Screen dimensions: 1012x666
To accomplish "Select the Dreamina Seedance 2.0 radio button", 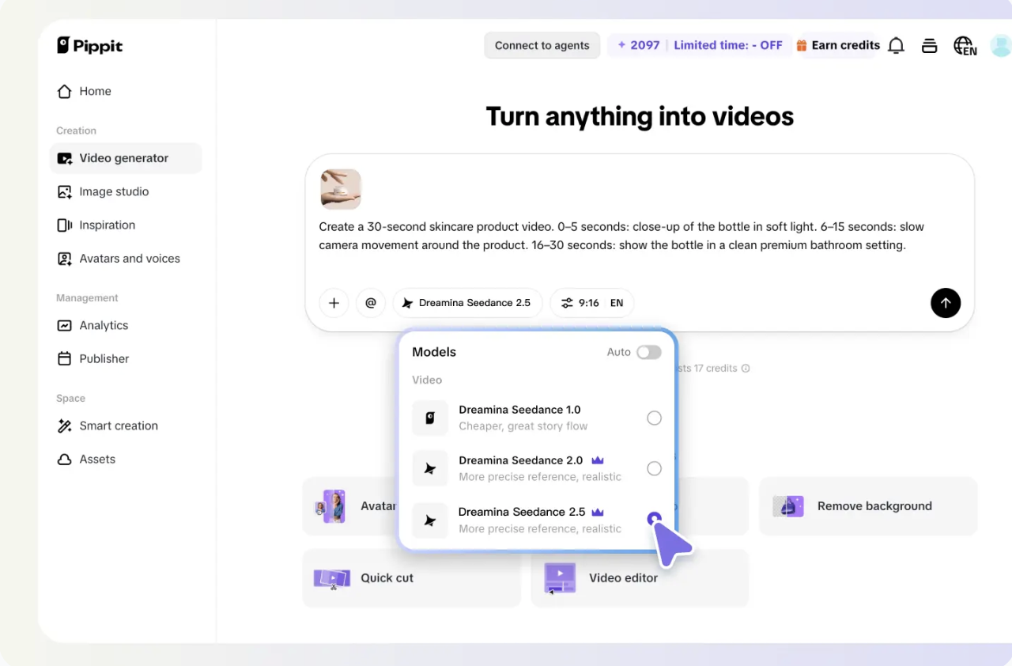I will tap(654, 468).
